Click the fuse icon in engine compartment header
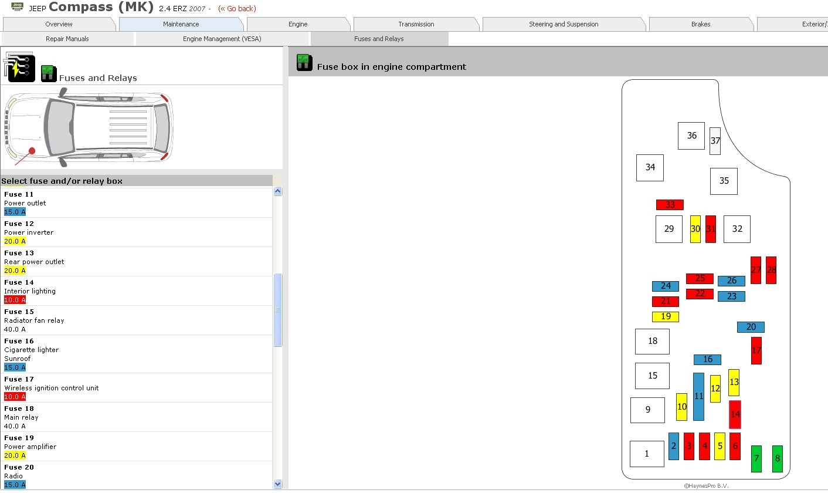The width and height of the screenshot is (828, 493). click(304, 62)
